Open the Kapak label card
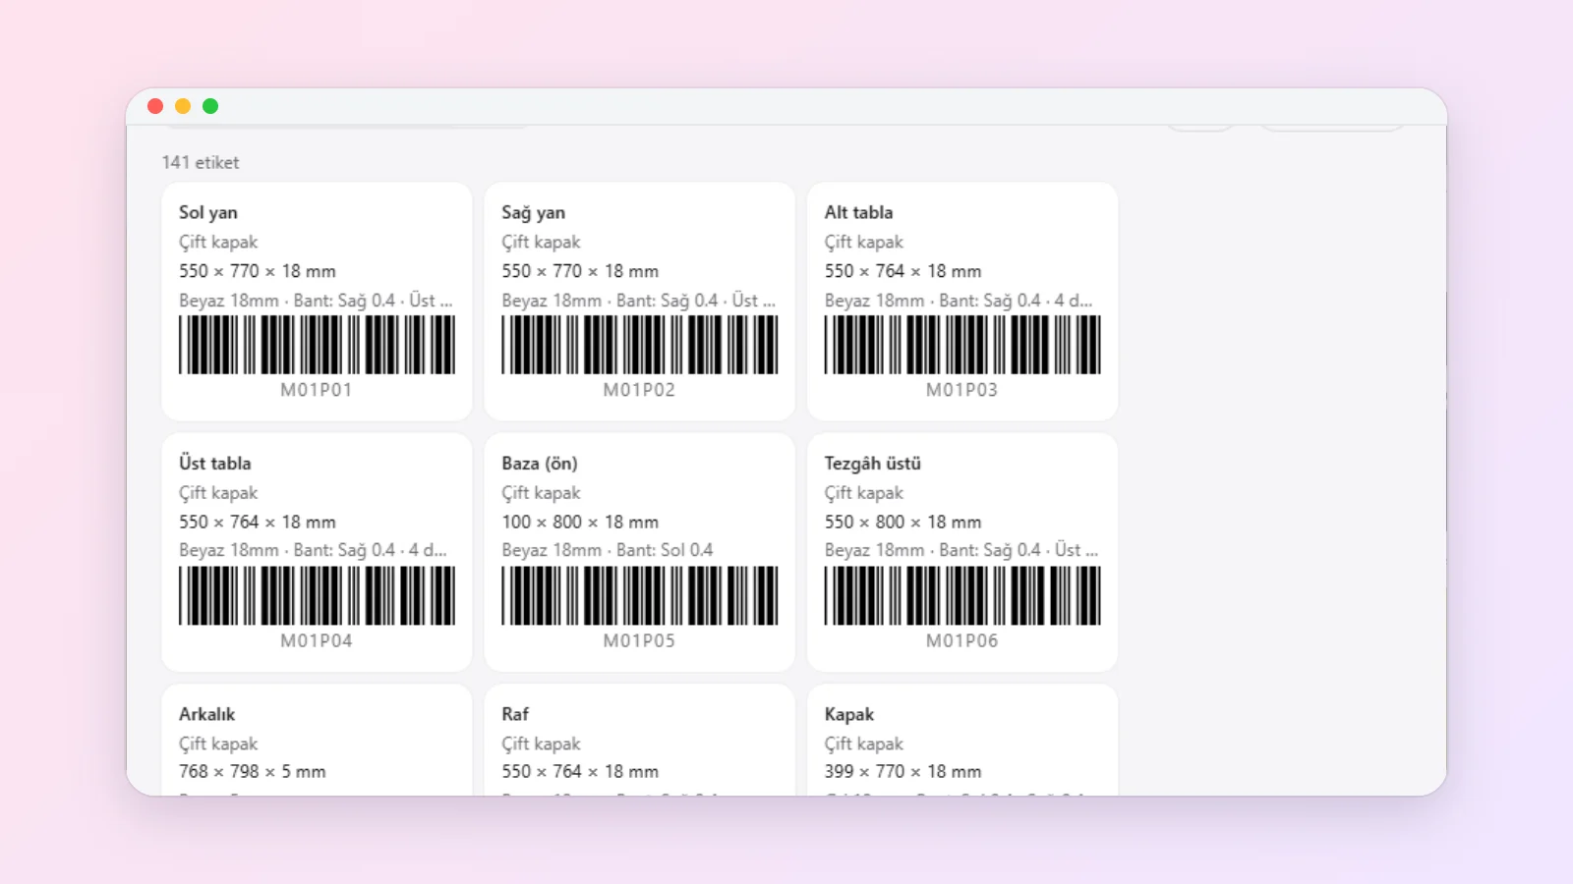 (962, 740)
